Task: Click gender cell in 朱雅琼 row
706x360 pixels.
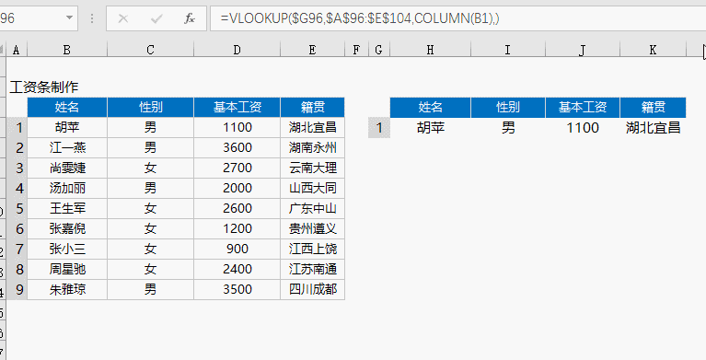Action: [x=150, y=290]
